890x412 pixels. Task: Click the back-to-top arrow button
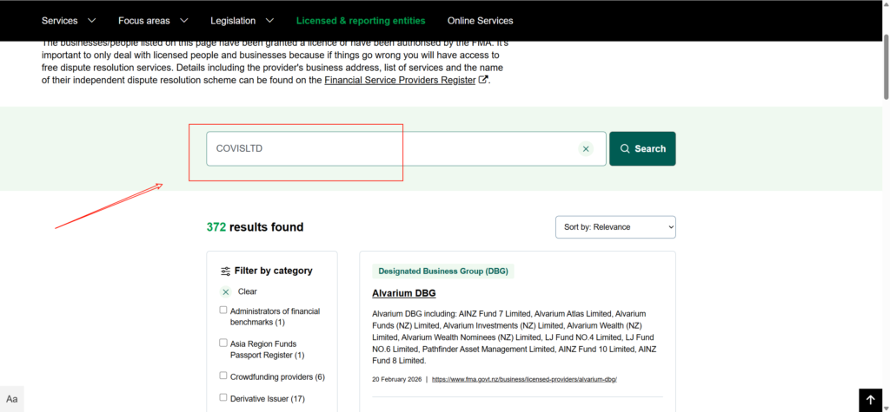click(x=870, y=400)
